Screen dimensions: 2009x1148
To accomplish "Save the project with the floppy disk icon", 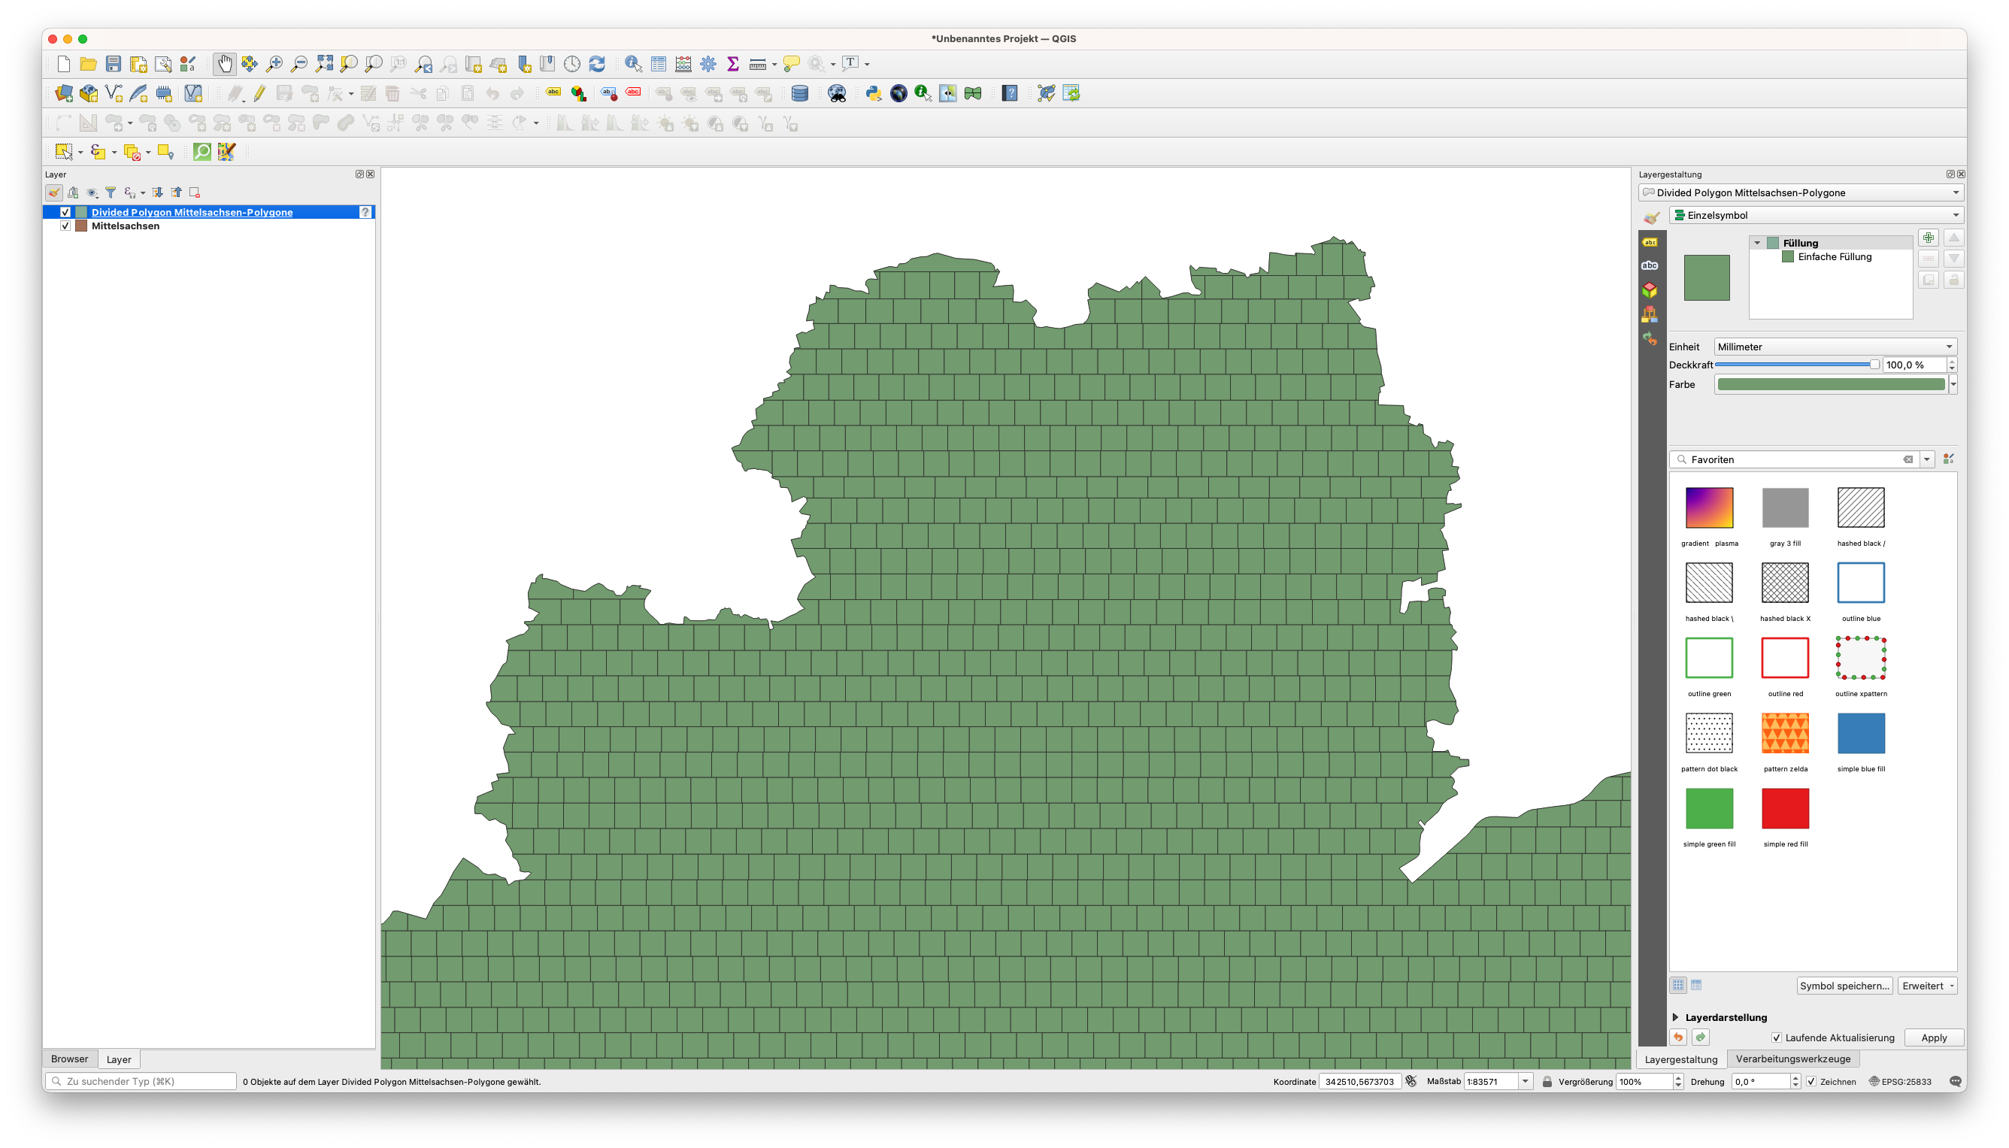I will tap(114, 64).
